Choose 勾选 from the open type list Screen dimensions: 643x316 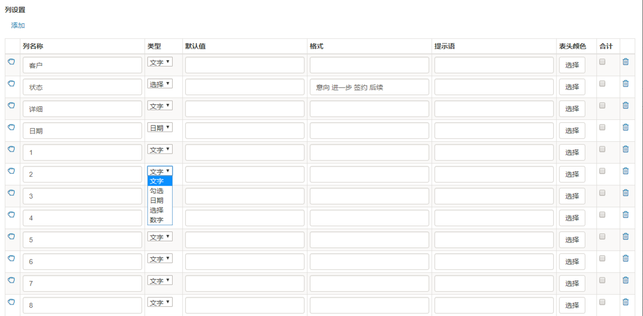pos(157,191)
